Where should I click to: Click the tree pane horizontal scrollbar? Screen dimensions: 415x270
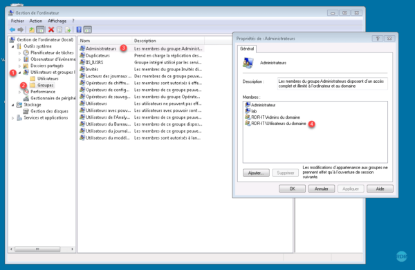41,249
